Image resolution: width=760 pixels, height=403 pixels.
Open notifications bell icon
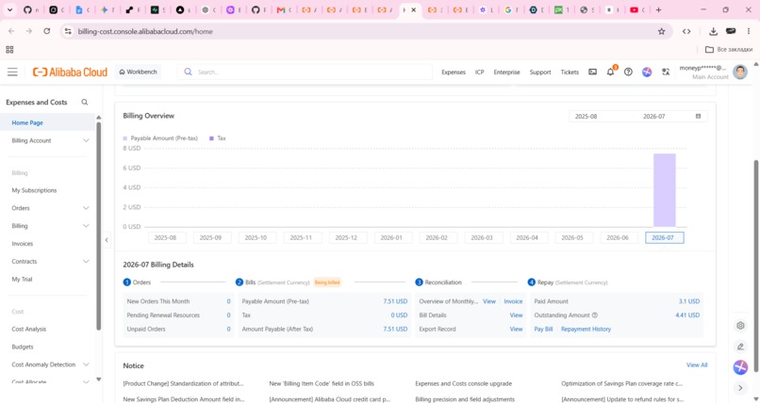pyautogui.click(x=611, y=72)
